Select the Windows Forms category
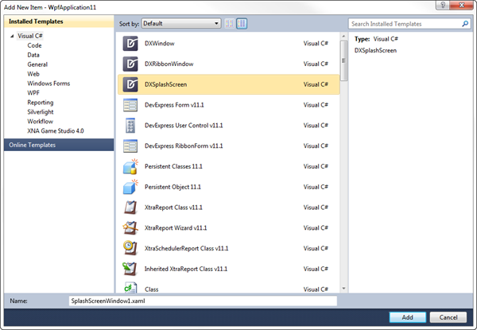 click(48, 83)
